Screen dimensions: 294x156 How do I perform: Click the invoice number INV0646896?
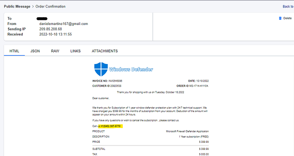[x=115, y=81]
